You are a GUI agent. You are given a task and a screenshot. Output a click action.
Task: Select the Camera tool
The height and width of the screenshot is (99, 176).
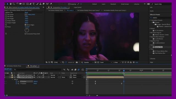[x=21, y=4]
